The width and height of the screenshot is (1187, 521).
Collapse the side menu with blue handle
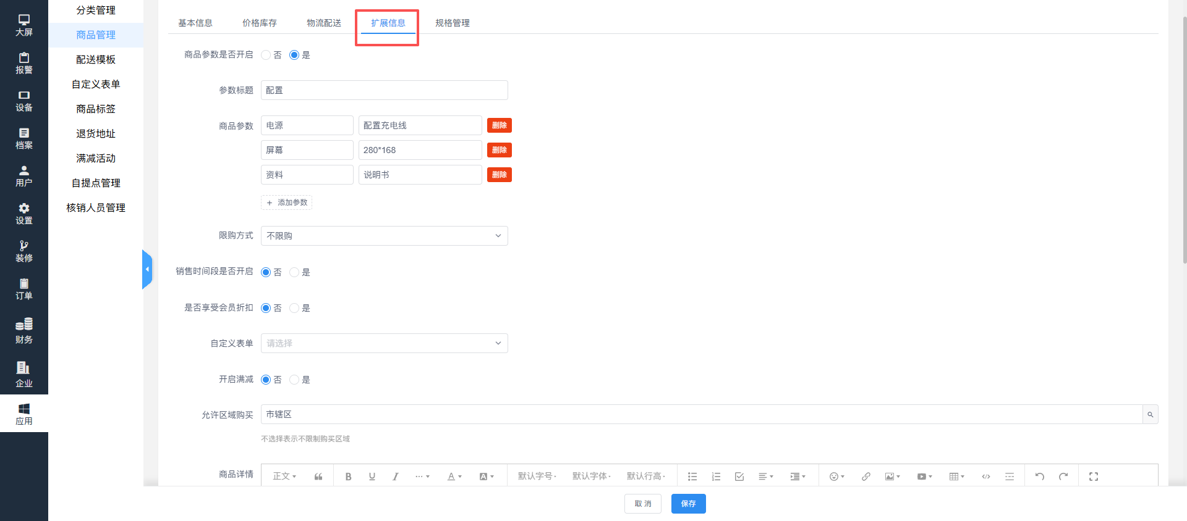(147, 269)
